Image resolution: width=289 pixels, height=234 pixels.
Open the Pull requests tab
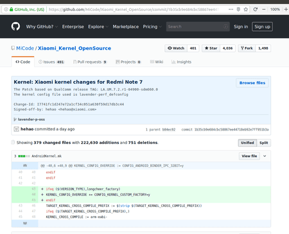90,62
